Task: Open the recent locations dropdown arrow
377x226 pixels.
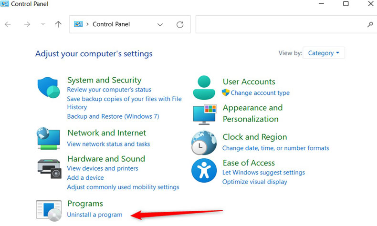Action: 43,24
